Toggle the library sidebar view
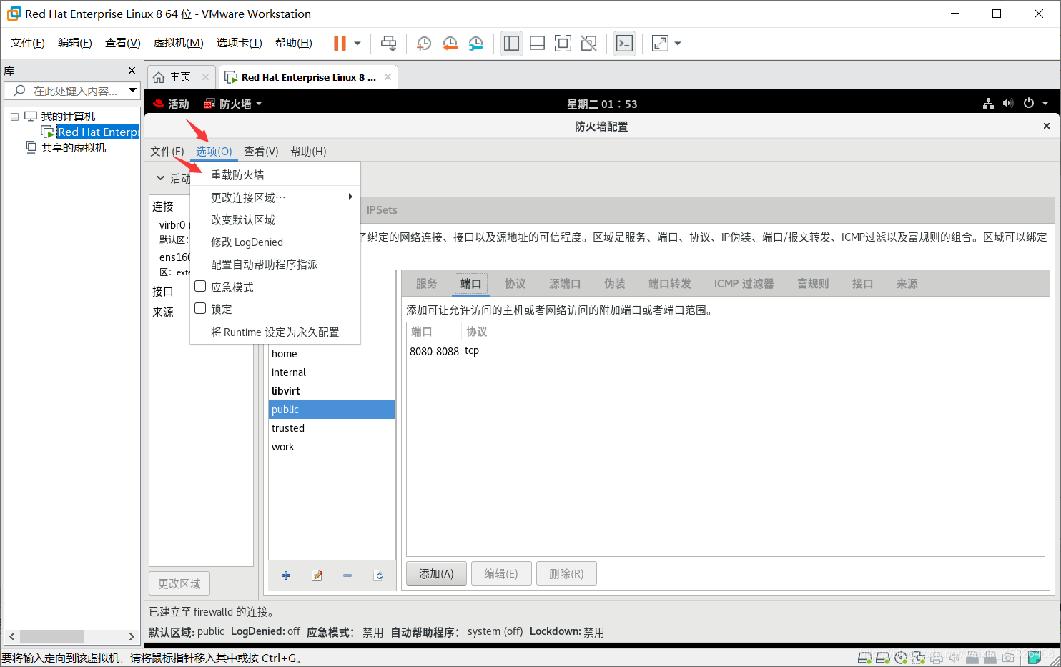This screenshot has height=667, width=1061. pyautogui.click(x=511, y=44)
